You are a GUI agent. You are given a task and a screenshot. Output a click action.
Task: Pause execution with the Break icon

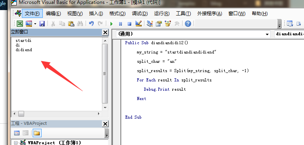(120, 24)
